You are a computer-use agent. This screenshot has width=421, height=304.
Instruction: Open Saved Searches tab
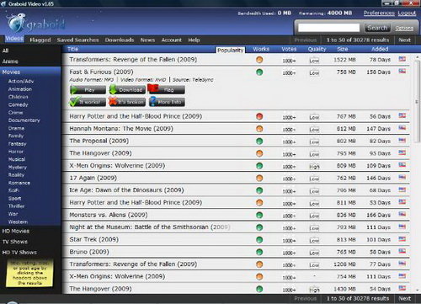point(78,40)
